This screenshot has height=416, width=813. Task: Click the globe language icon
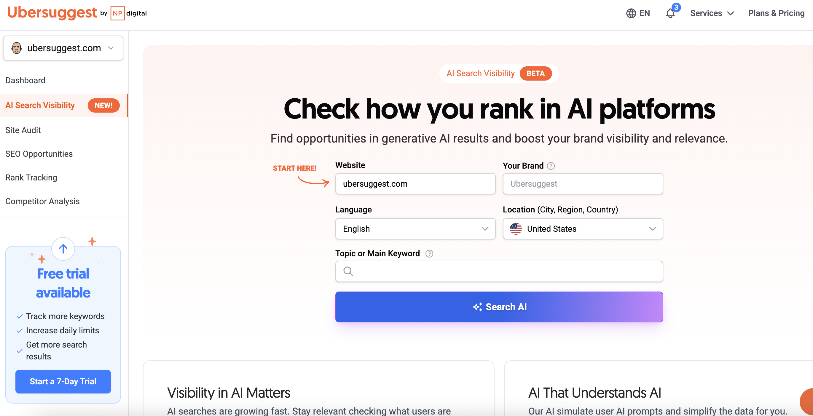tap(631, 13)
